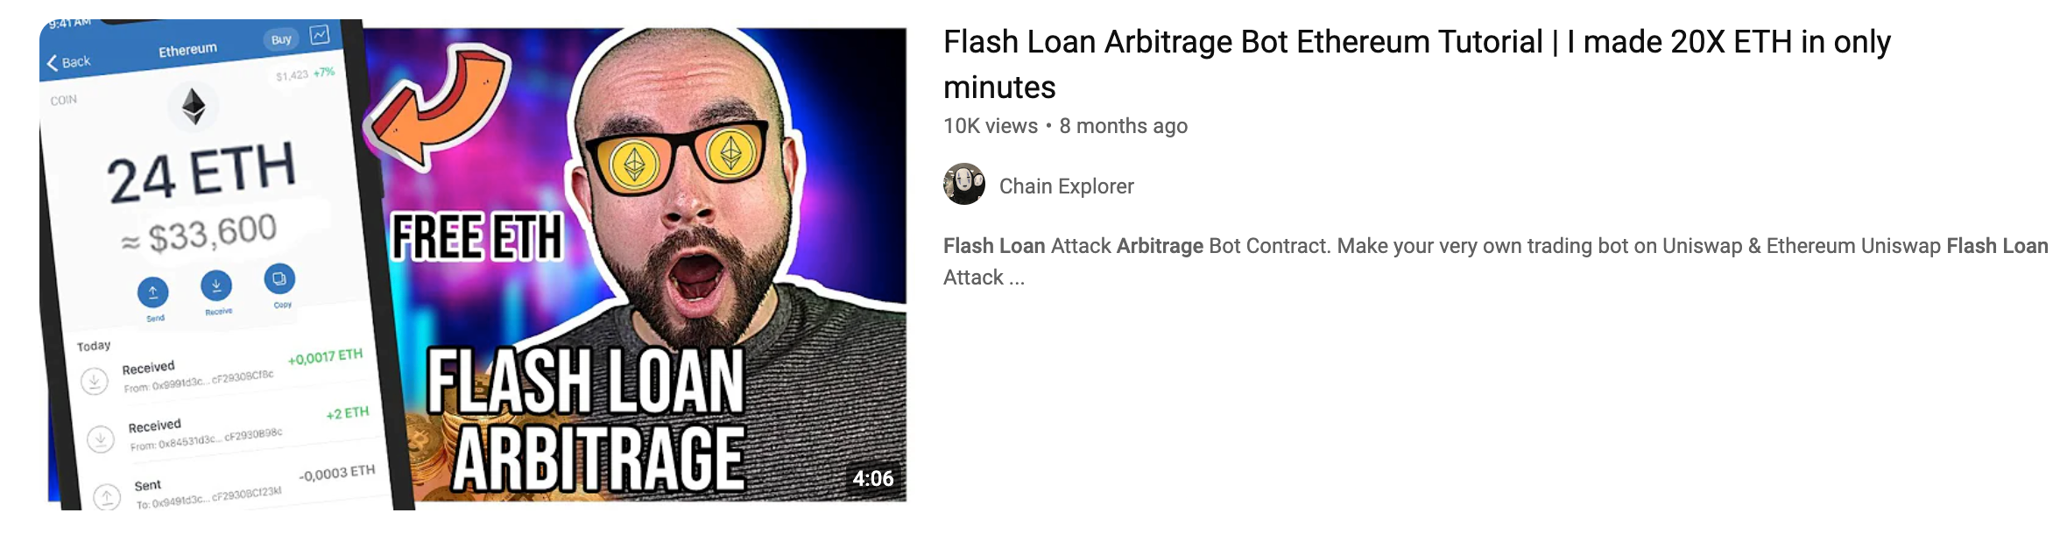Click the FREE ETH text on thumbnail
This screenshot has height=534, width=2067.
477,237
